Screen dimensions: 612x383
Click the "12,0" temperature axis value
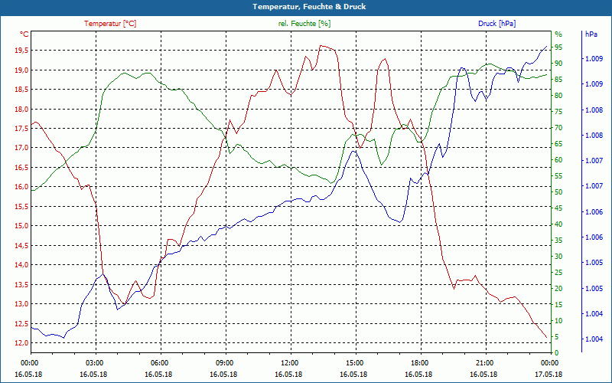tap(21, 343)
